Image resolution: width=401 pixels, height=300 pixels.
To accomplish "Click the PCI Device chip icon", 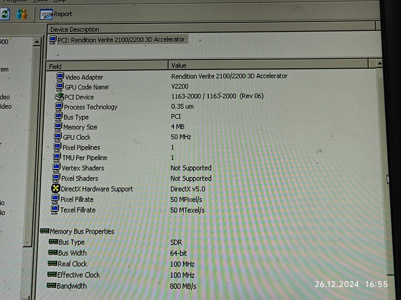I will (x=59, y=97).
